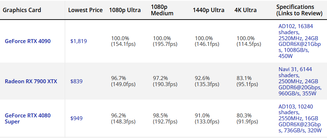Open the GeForce RTX 4090 link

(28, 41)
